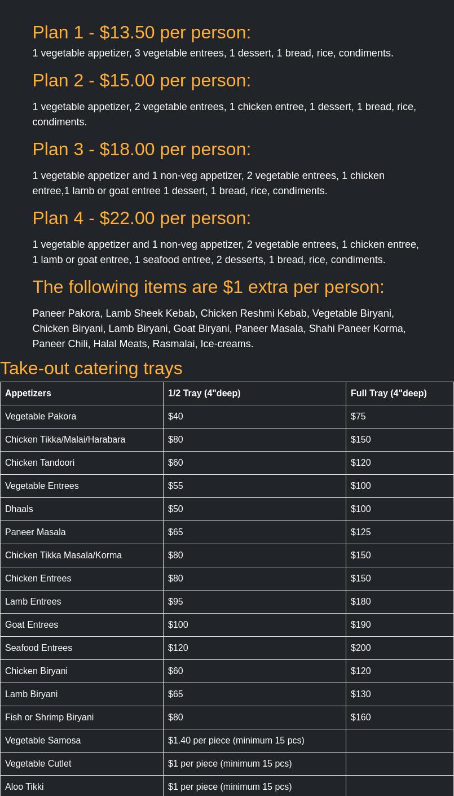Click the Chicken Tikka/Malai/Harabara cell

[65, 439]
